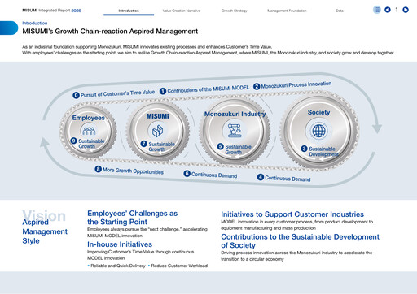Go to previous page arrow

coord(388,10)
